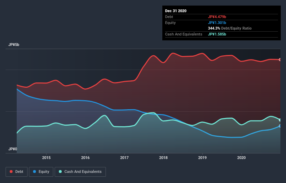This screenshot has width=286, height=183.
Task: Click Cash And Equivalents label in tooltip
Action: click(x=184, y=34)
